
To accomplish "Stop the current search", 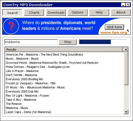I will [x=68, y=42].
